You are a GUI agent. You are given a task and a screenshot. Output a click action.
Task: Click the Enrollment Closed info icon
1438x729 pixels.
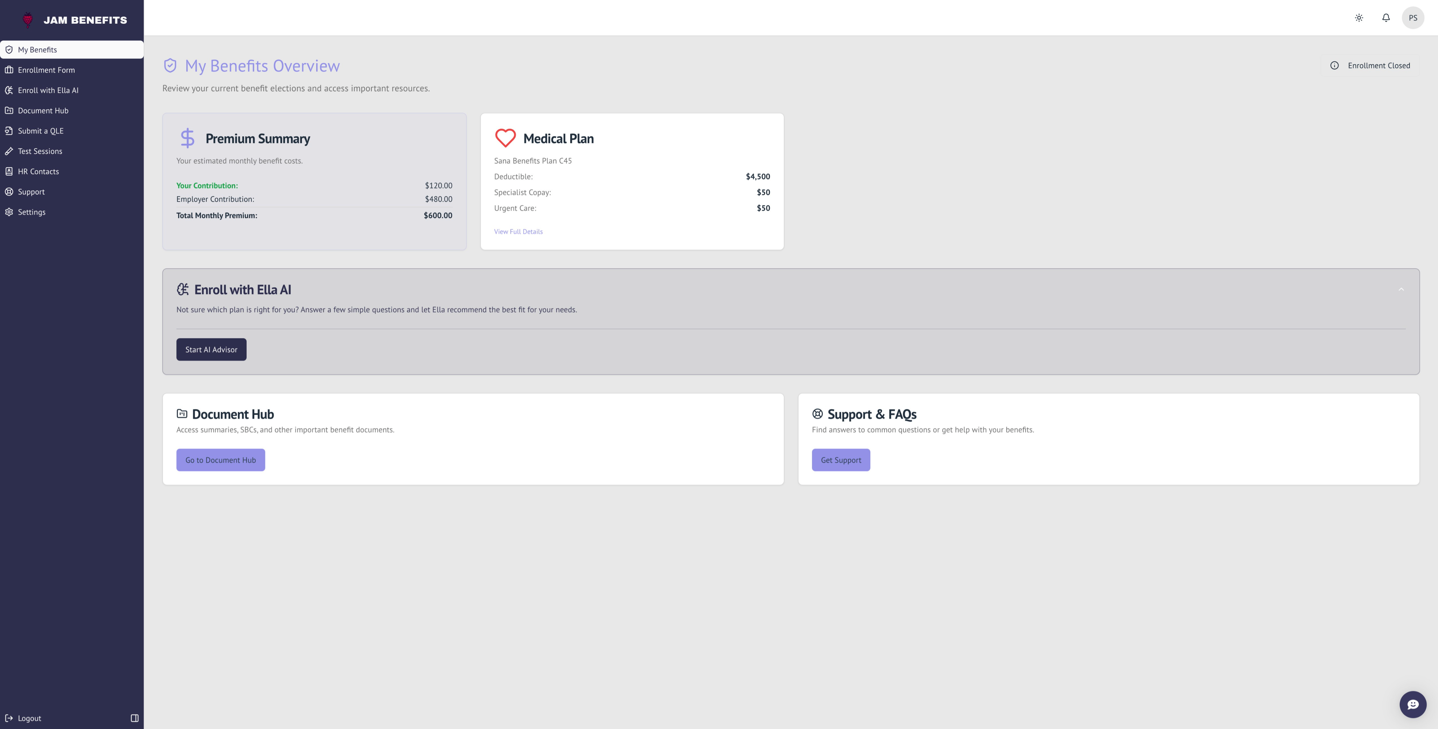tap(1334, 65)
